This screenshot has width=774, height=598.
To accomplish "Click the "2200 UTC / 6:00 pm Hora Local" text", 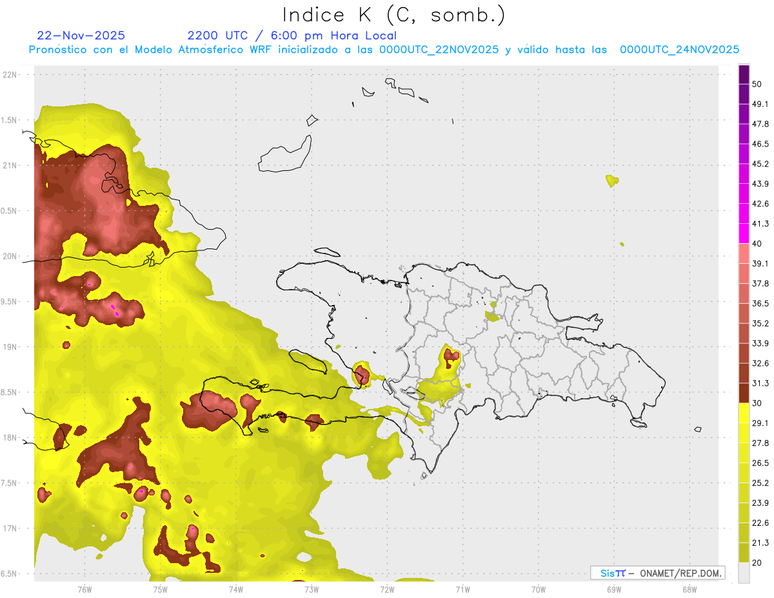I will coord(292,35).
